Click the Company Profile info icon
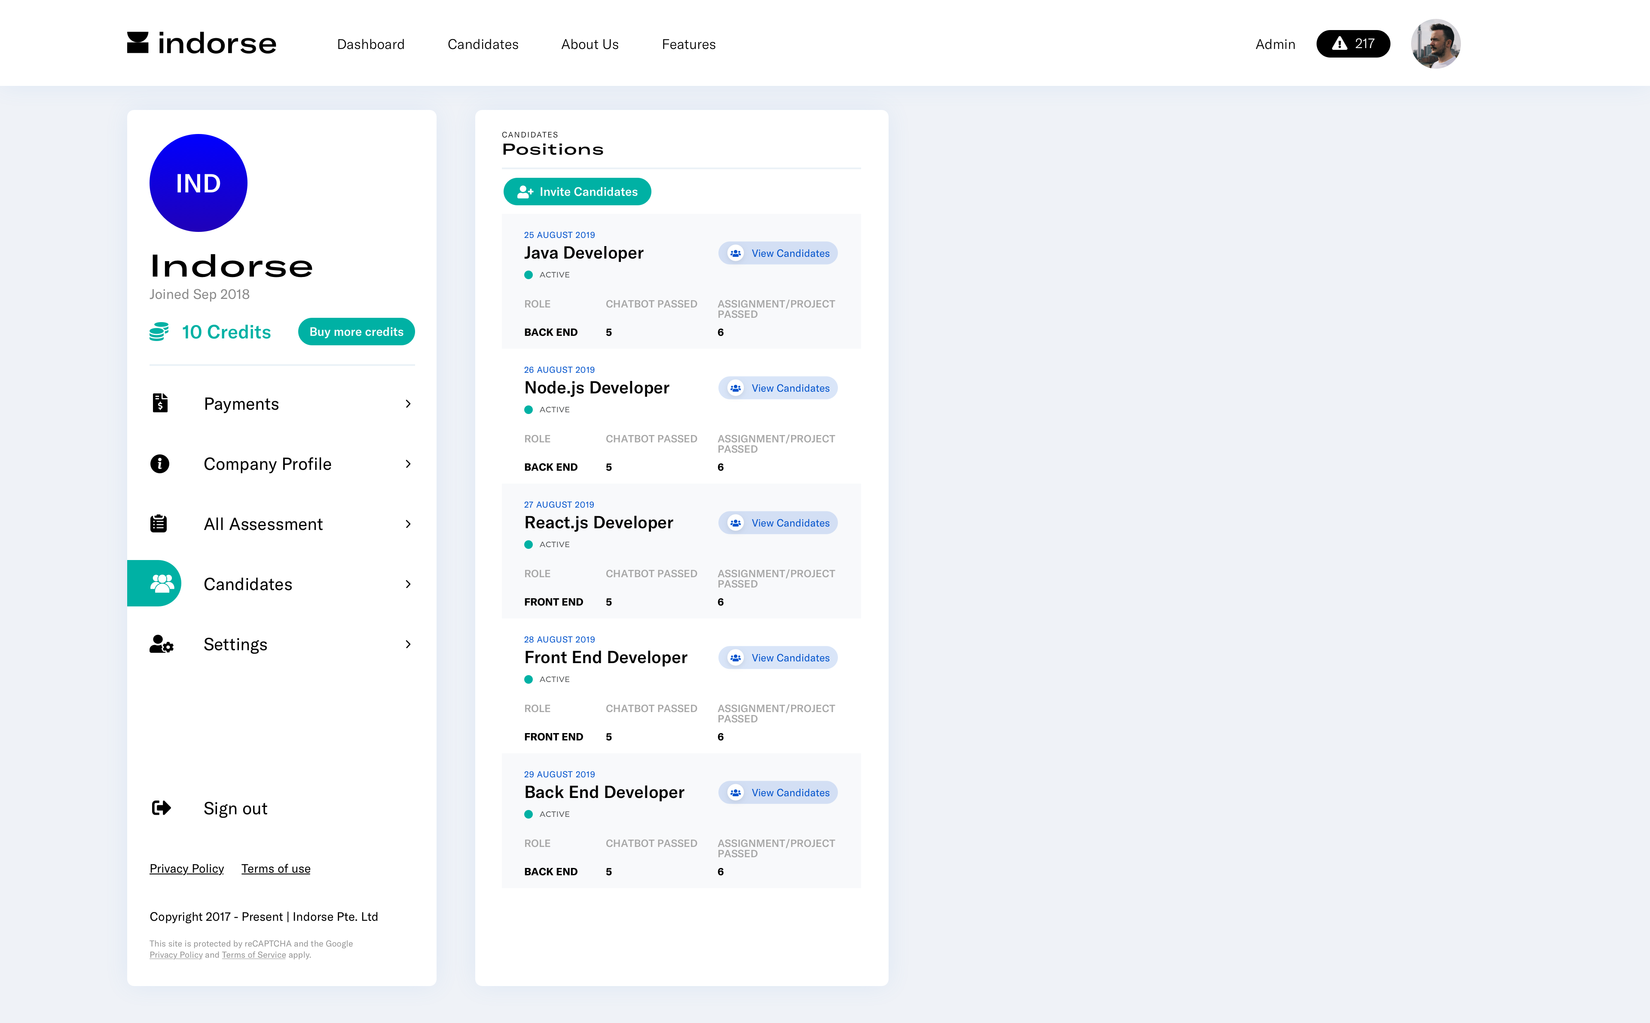Image resolution: width=1650 pixels, height=1023 pixels. pos(160,463)
